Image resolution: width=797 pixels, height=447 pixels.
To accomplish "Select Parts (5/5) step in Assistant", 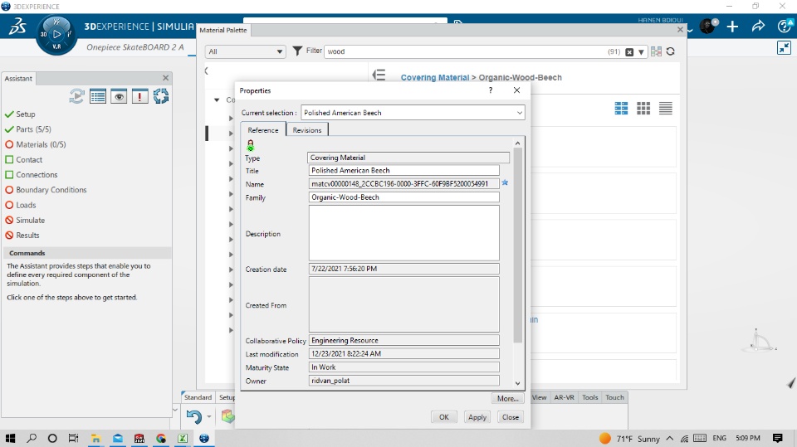I will click(x=33, y=129).
